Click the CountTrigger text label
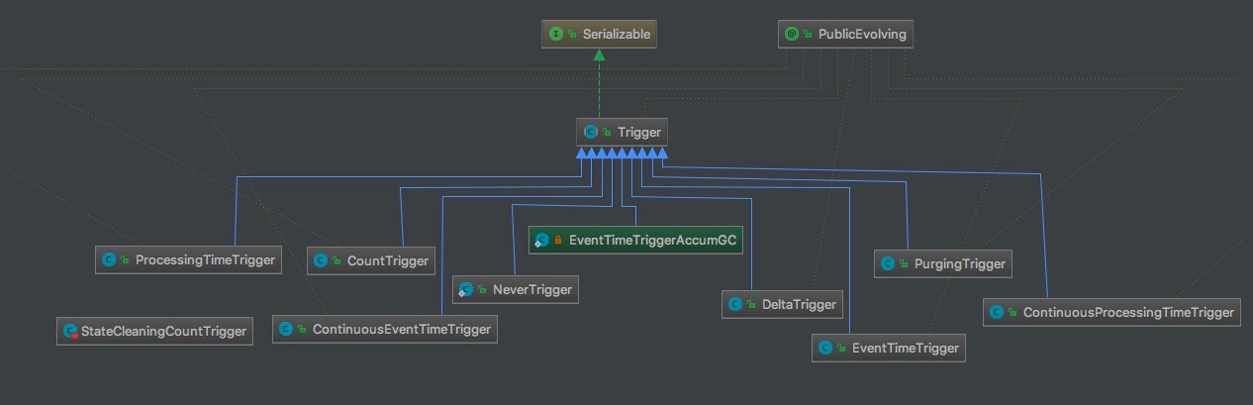Image resolution: width=1253 pixels, height=405 pixels. (388, 261)
